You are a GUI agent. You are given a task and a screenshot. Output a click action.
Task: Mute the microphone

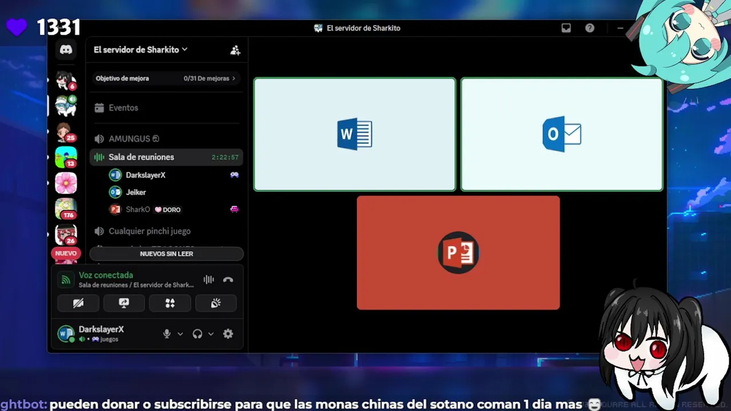[x=167, y=334]
